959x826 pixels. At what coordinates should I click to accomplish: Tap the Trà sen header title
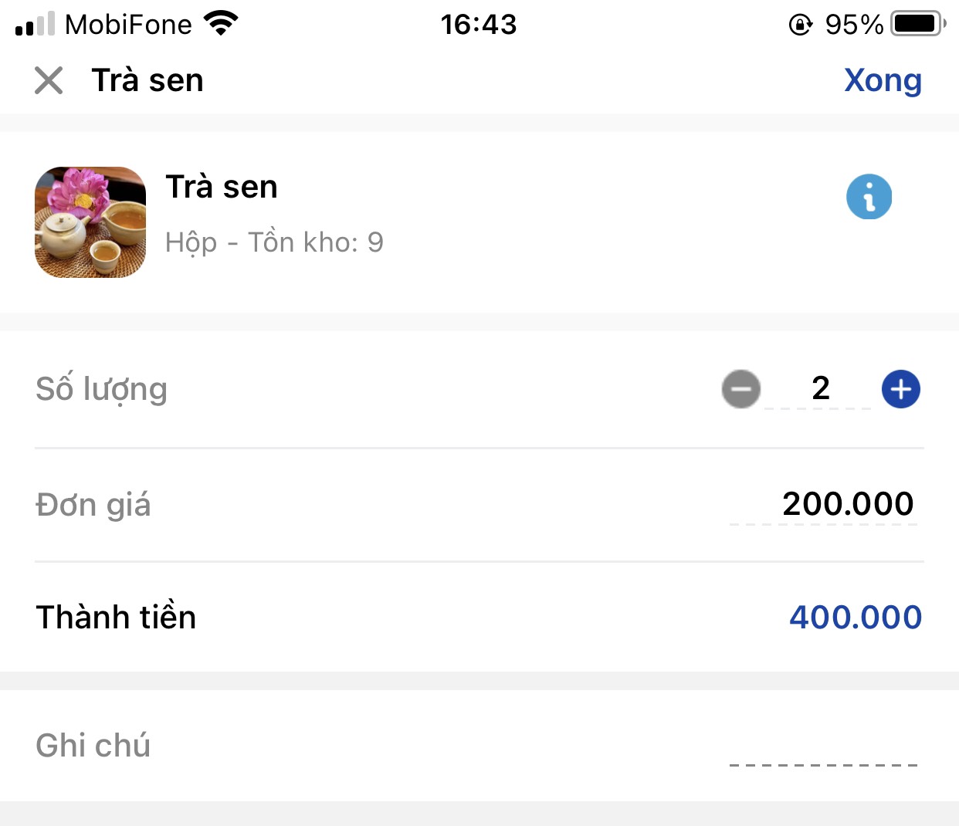pos(147,80)
